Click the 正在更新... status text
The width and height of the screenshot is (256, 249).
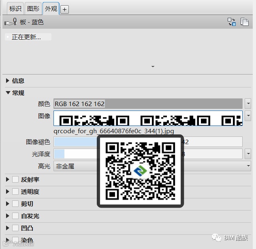(26, 37)
